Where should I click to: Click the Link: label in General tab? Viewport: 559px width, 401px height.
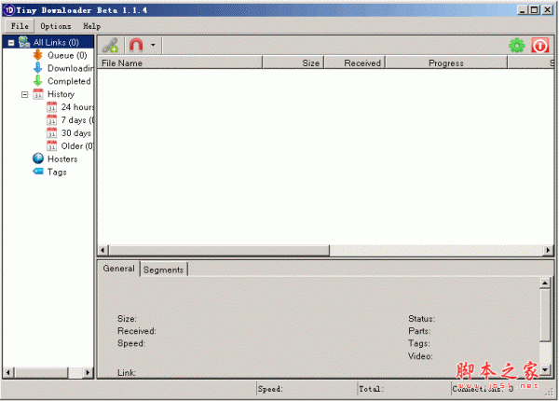[x=127, y=373]
